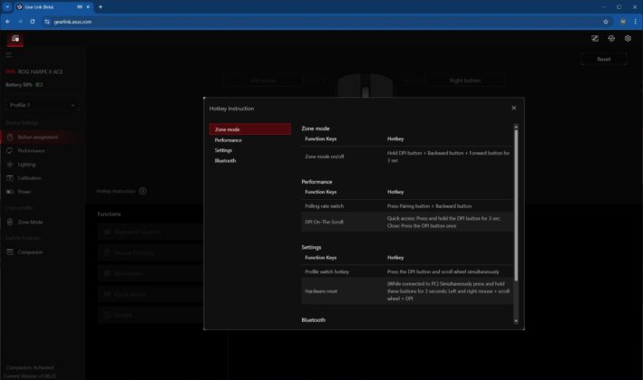Open Settings section in hotkey dialog list
643x380 pixels.
click(223, 150)
